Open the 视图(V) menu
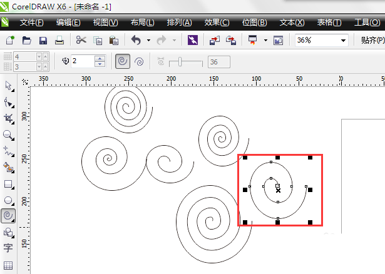 click(x=106, y=23)
